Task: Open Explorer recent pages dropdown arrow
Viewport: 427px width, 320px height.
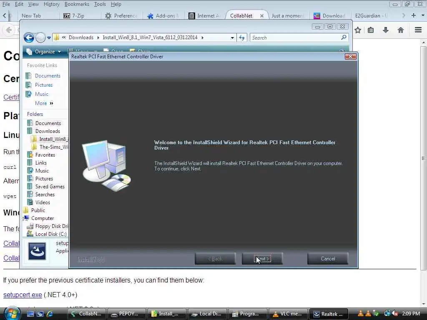Action: (49, 38)
